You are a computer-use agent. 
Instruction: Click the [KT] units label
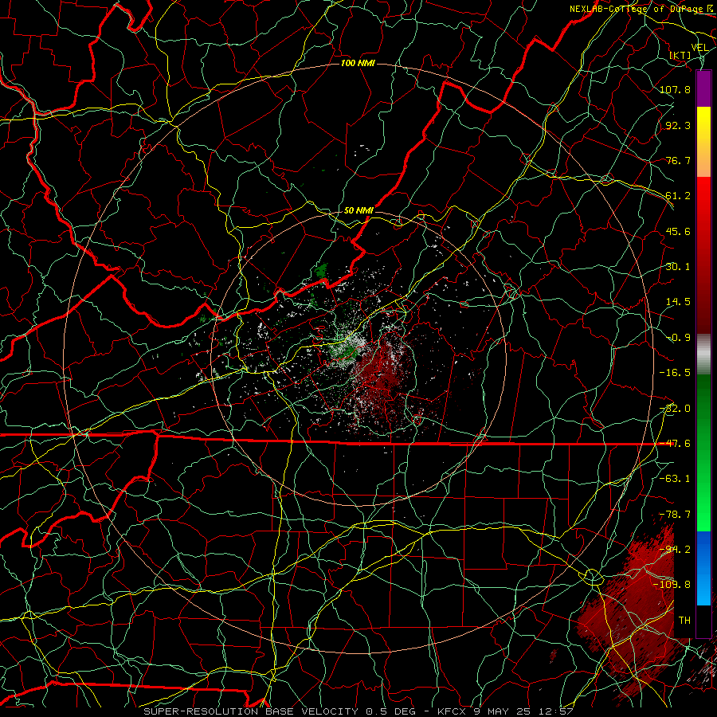coord(680,55)
